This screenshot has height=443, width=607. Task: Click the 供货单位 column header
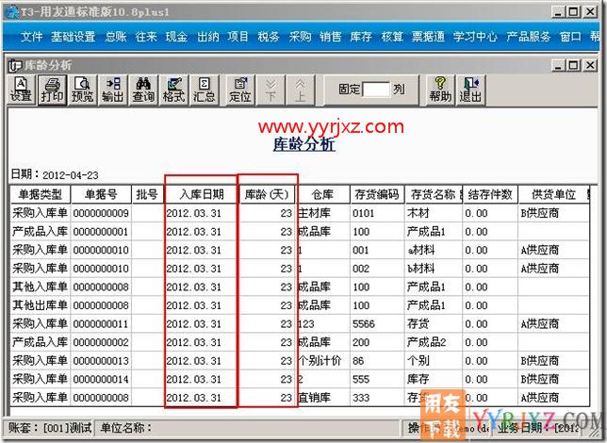[553, 194]
